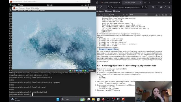The width and height of the screenshot is (181, 102).
Task: Expand the list all tabs chevron
Action: (150, 3)
